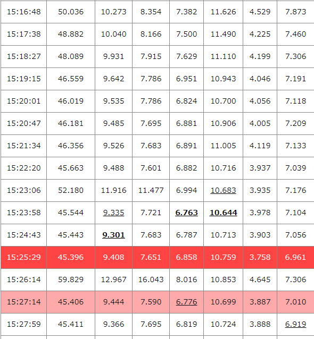This screenshot has height=339, width=314.
Task: Click the 11.477 cell
Action: tap(151, 190)
